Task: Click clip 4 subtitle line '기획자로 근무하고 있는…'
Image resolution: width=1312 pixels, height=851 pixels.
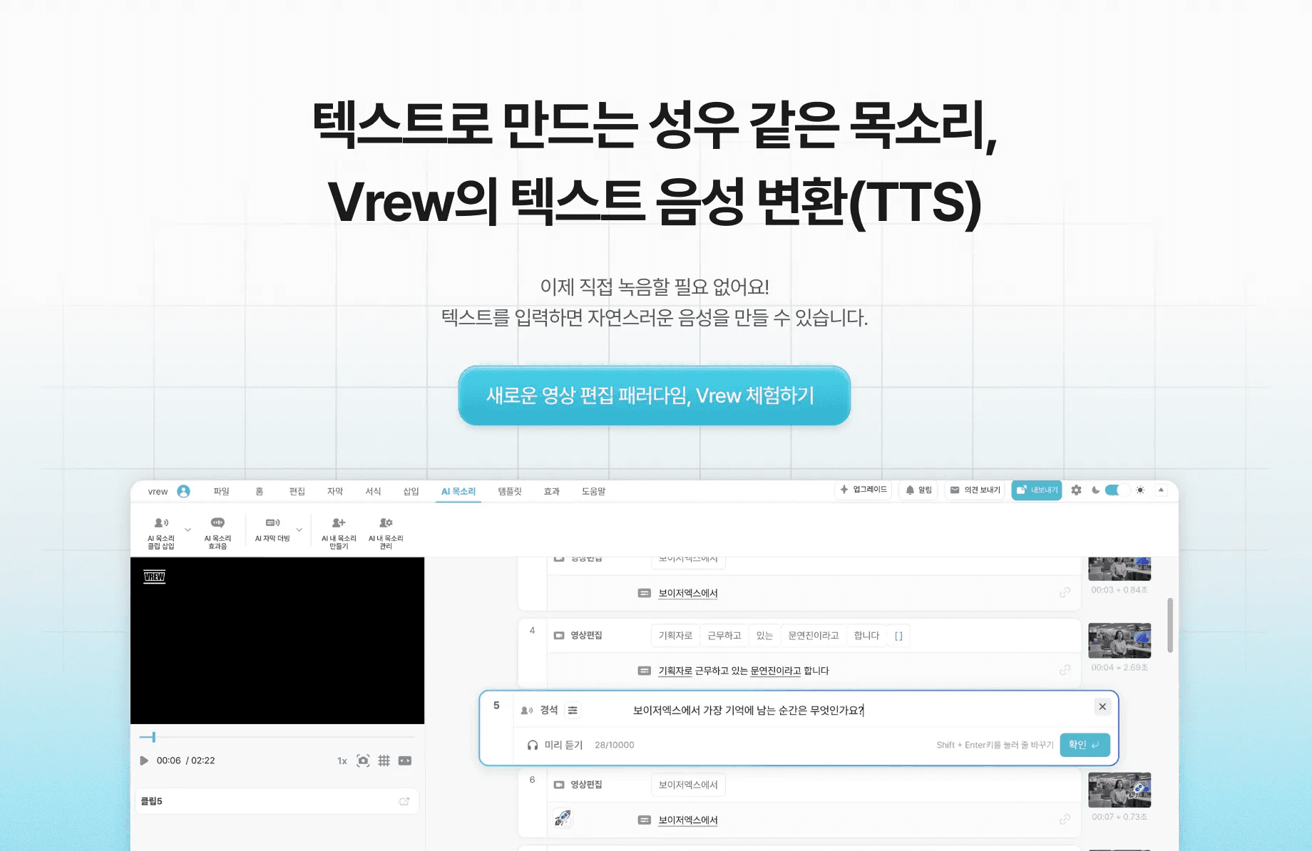Action: (x=744, y=671)
